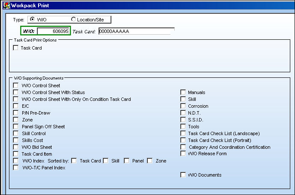
Task: Select the Location/Site radio button
Action: point(73,19)
